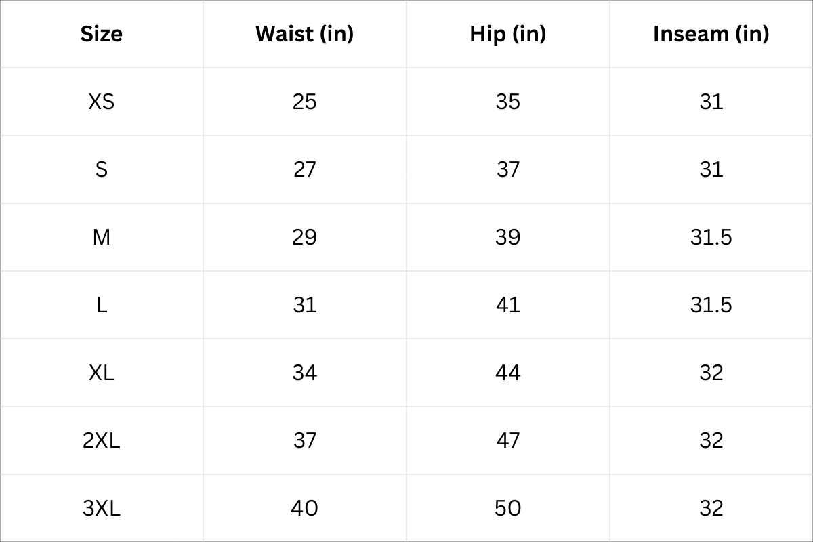Click the XS size row label

pos(102,102)
